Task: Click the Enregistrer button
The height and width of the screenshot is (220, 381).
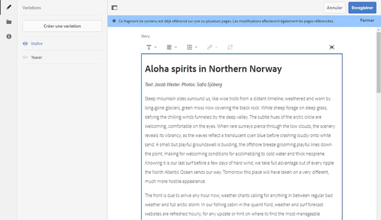Action: click(362, 8)
